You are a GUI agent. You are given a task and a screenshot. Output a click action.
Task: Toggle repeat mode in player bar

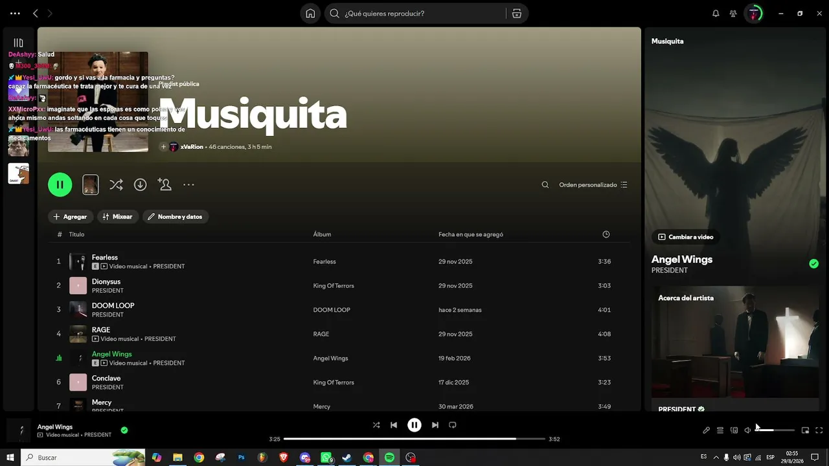pos(453,425)
